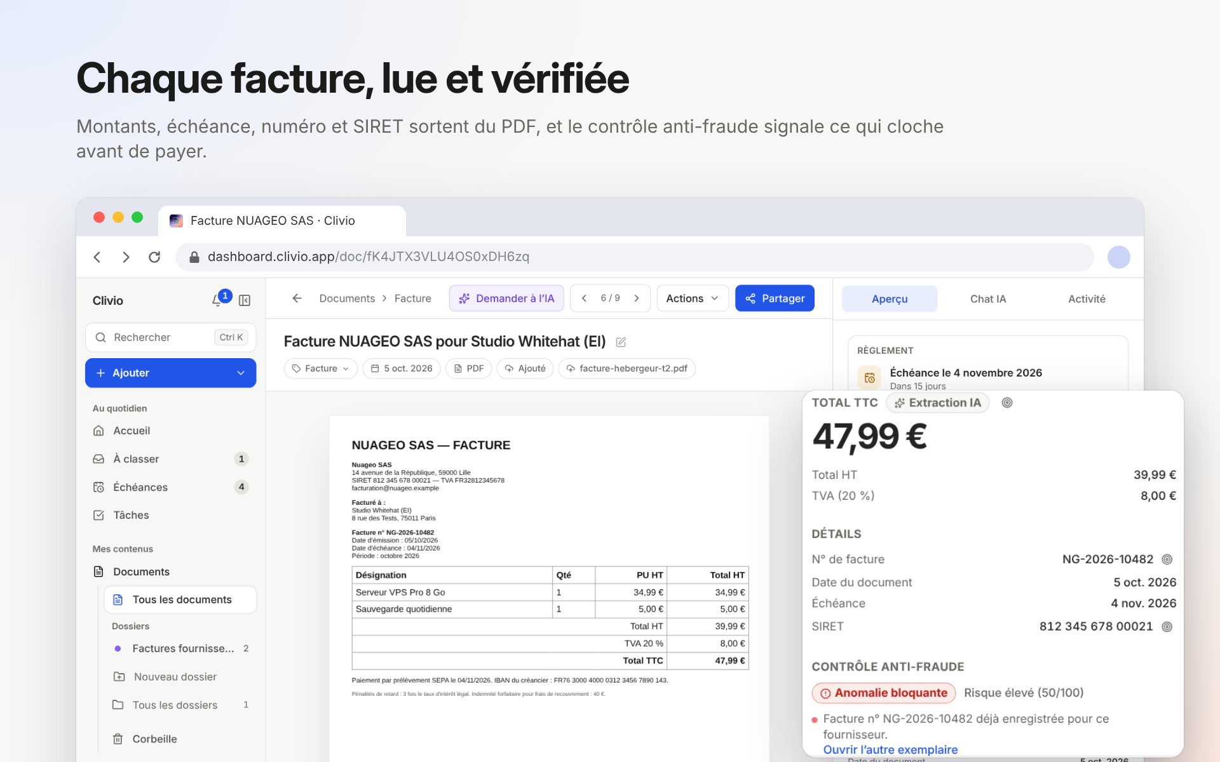
Task: Click Documents breadcrumb link
Action: click(x=347, y=298)
